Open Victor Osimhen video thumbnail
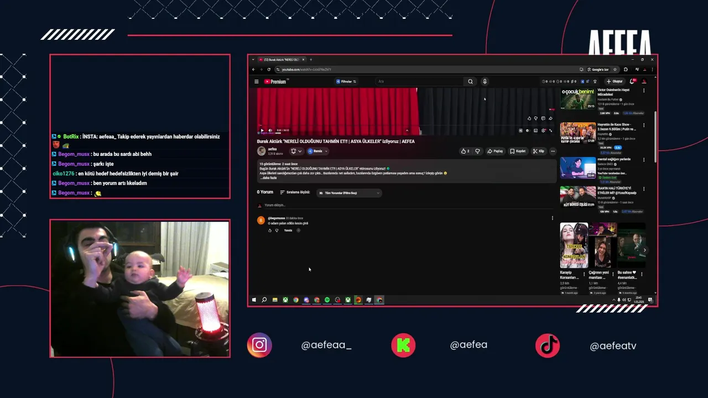 [578, 98]
